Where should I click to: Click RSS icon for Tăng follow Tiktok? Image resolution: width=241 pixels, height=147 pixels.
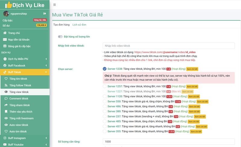(6, 85)
